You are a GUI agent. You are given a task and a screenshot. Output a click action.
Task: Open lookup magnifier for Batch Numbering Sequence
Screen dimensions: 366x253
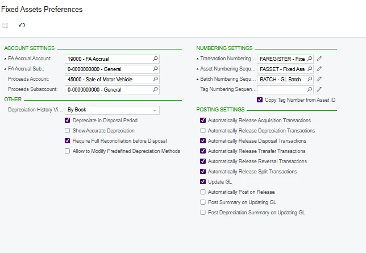click(310, 79)
